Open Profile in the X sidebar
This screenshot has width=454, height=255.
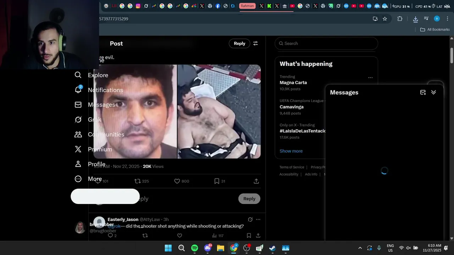(90, 164)
